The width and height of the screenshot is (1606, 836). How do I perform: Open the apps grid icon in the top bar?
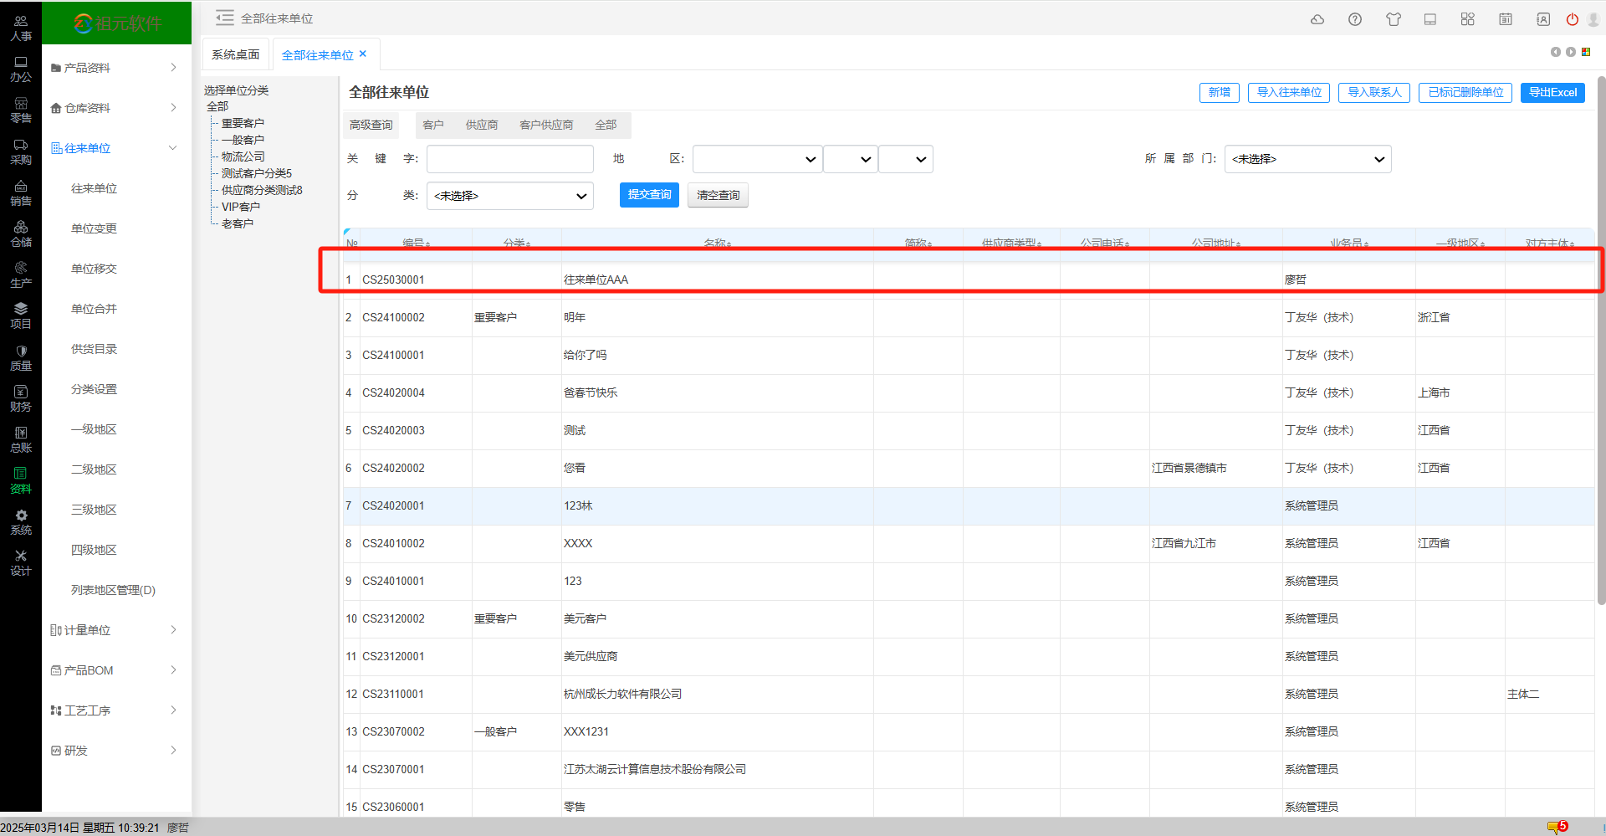point(1468,19)
